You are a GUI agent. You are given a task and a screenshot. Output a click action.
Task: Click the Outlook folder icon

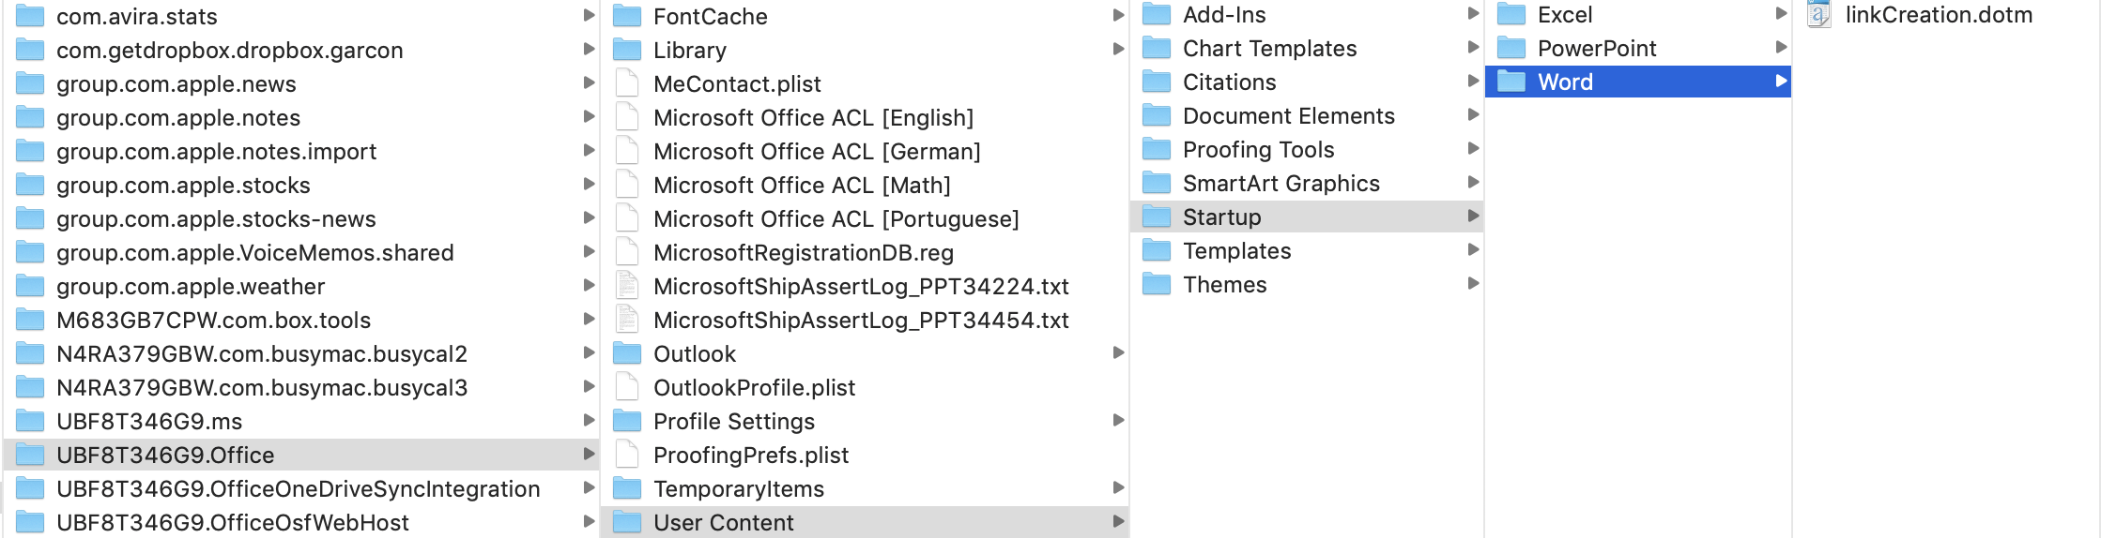(627, 353)
